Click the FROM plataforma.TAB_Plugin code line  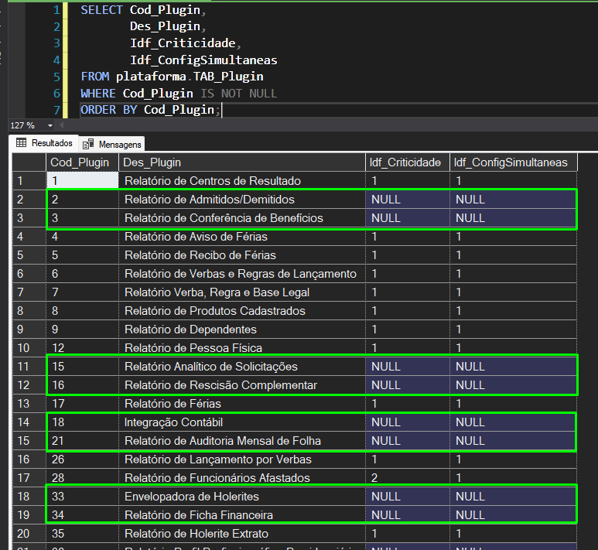tap(172, 77)
